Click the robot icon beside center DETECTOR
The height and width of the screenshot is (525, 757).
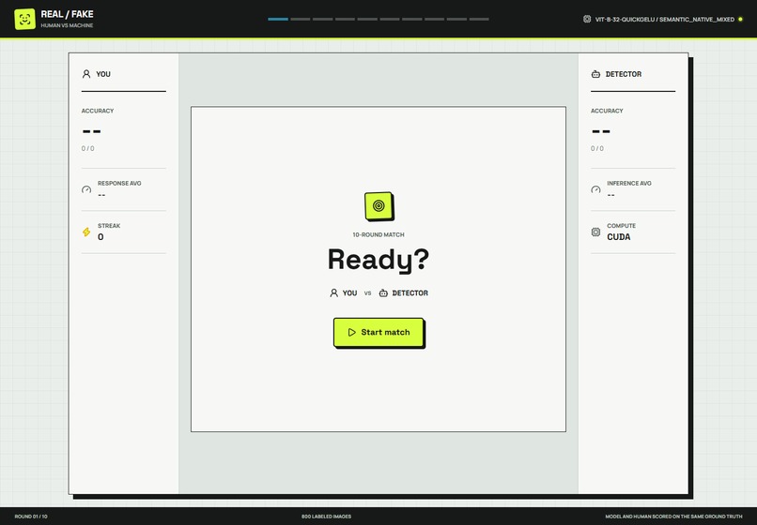tap(383, 293)
